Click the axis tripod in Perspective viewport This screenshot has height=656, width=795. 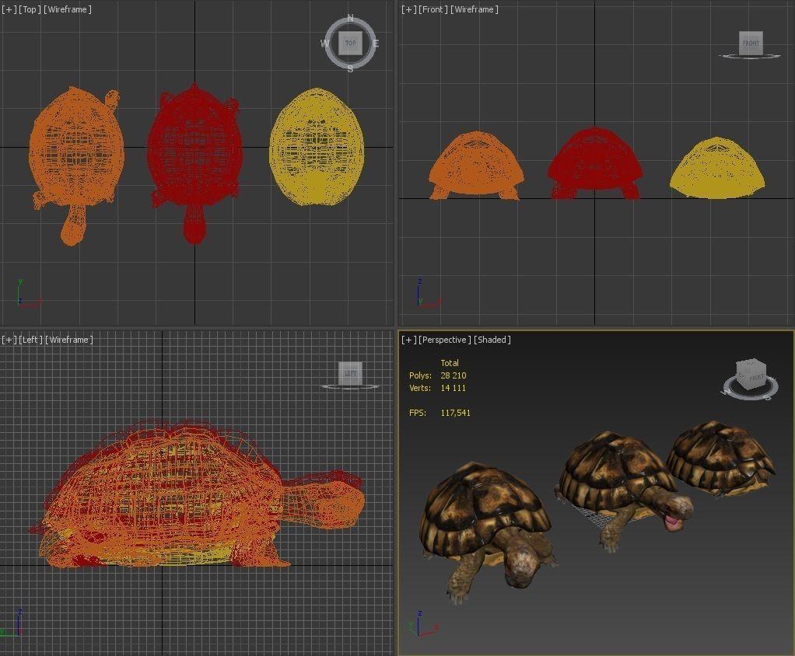tap(424, 623)
